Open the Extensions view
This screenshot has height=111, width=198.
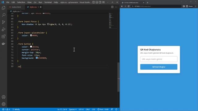(3, 36)
